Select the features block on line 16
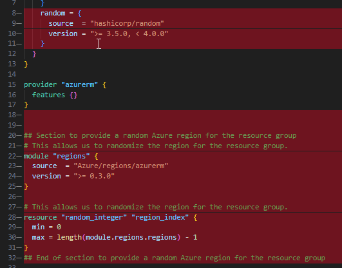The width and height of the screenshot is (342, 268). [55, 95]
